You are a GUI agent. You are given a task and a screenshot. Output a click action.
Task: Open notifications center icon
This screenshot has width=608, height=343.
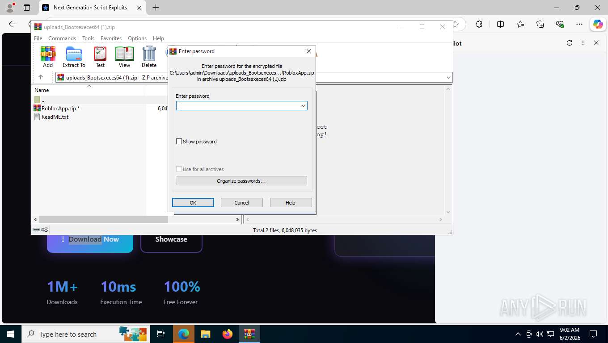pos(593,334)
